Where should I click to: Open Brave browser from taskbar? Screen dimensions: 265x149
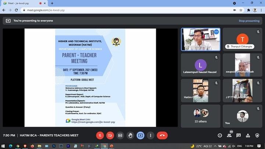[x=25, y=146]
